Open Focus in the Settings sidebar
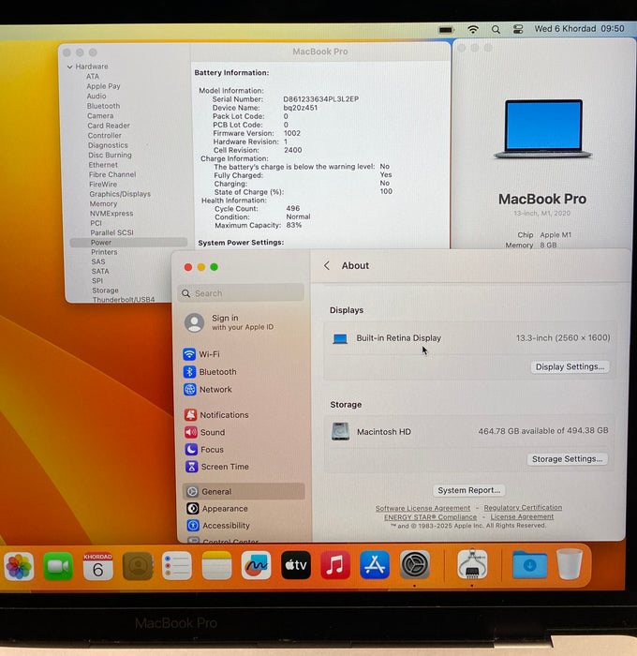Screen dimensions: 637x656 click(x=244, y=449)
